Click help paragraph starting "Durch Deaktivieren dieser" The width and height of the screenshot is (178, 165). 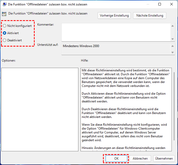point(124,113)
